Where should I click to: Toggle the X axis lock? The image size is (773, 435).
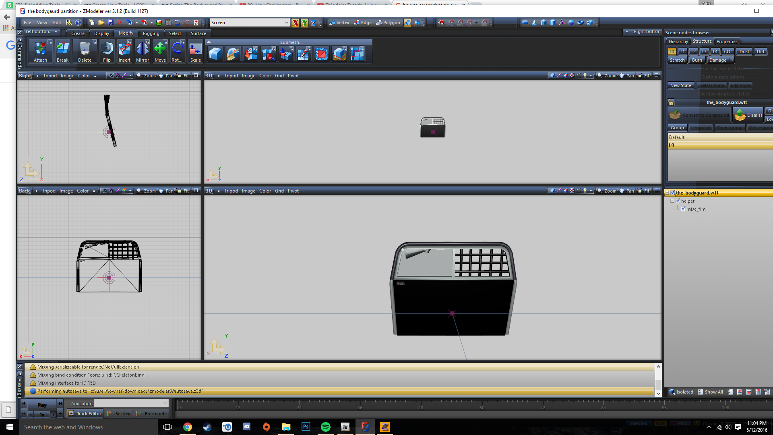295,23
